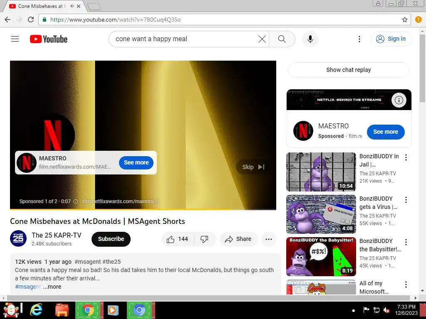Open the red folder taskbar icon
The image size is (426, 319).
coord(62,310)
